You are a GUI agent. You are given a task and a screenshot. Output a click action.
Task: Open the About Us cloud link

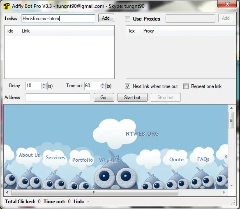pyautogui.click(x=30, y=155)
